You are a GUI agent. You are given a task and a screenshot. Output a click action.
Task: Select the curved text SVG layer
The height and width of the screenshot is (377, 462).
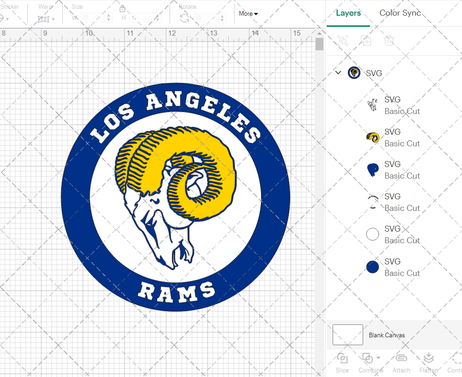(x=394, y=203)
